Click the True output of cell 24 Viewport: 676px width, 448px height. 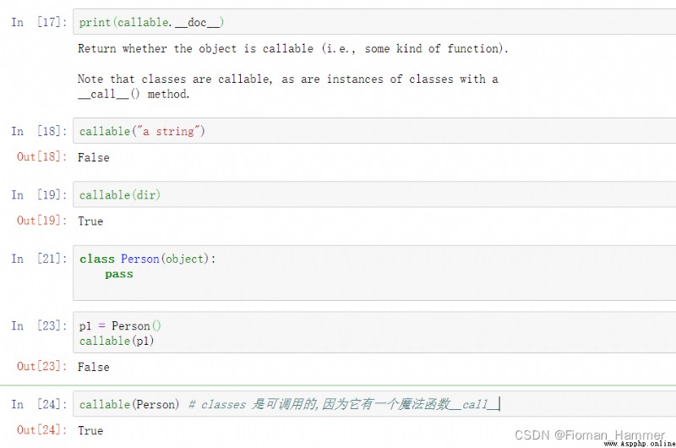tap(90, 430)
